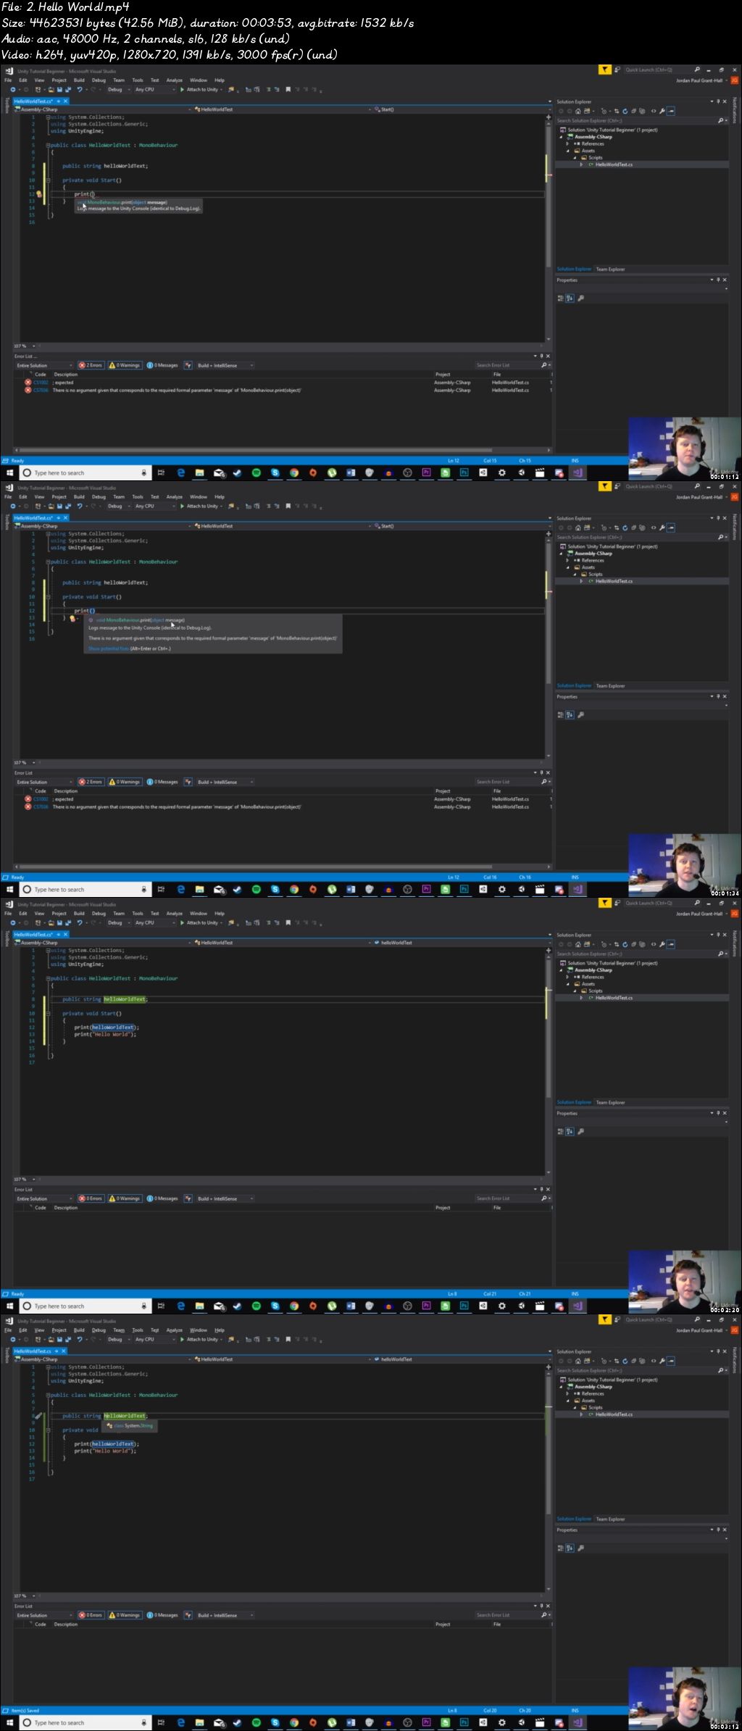Toggle Solution Explorer auto-hide pin in 00:01:34 frame
742x1731 pixels.
click(x=717, y=518)
